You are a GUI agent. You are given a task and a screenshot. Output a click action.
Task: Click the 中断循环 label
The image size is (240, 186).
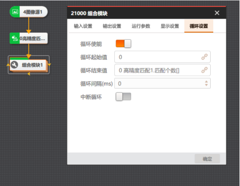point(91,97)
